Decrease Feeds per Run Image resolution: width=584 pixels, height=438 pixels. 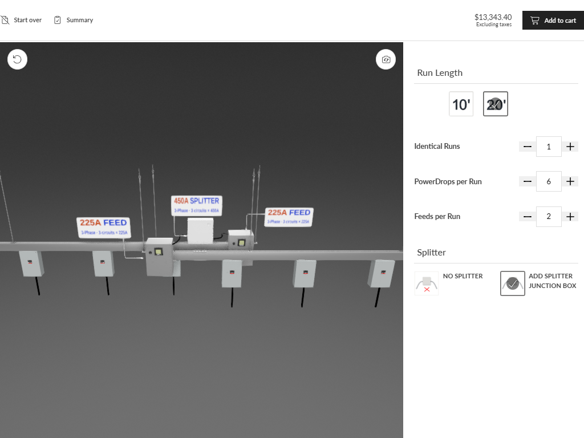click(528, 217)
